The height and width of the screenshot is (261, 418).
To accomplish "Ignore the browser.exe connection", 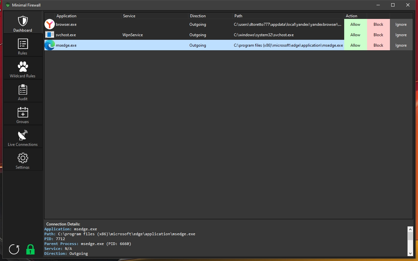I will coord(401,24).
